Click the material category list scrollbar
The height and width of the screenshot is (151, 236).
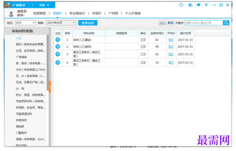pos(48,62)
